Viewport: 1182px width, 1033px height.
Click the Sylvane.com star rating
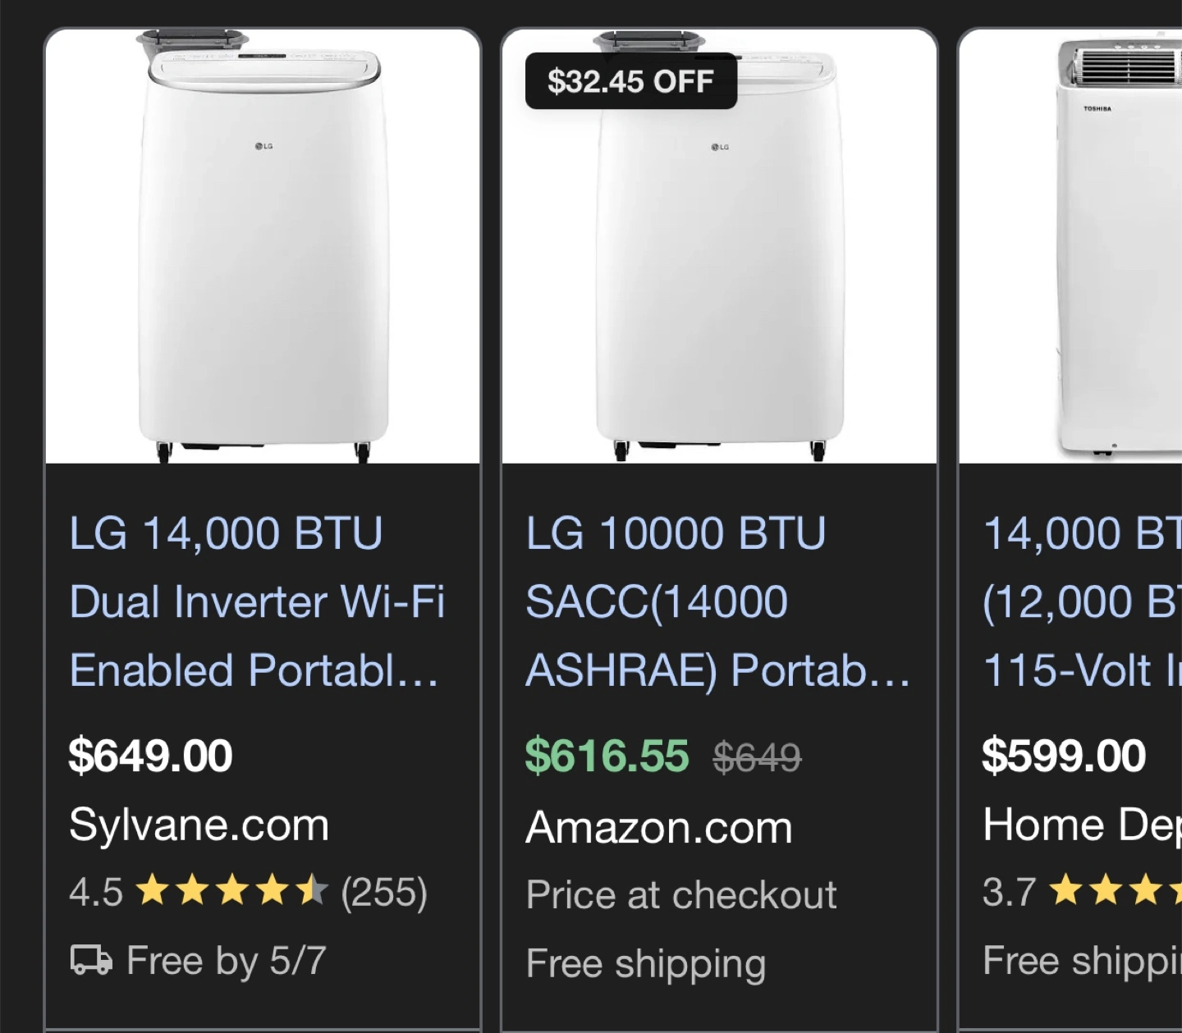231,891
